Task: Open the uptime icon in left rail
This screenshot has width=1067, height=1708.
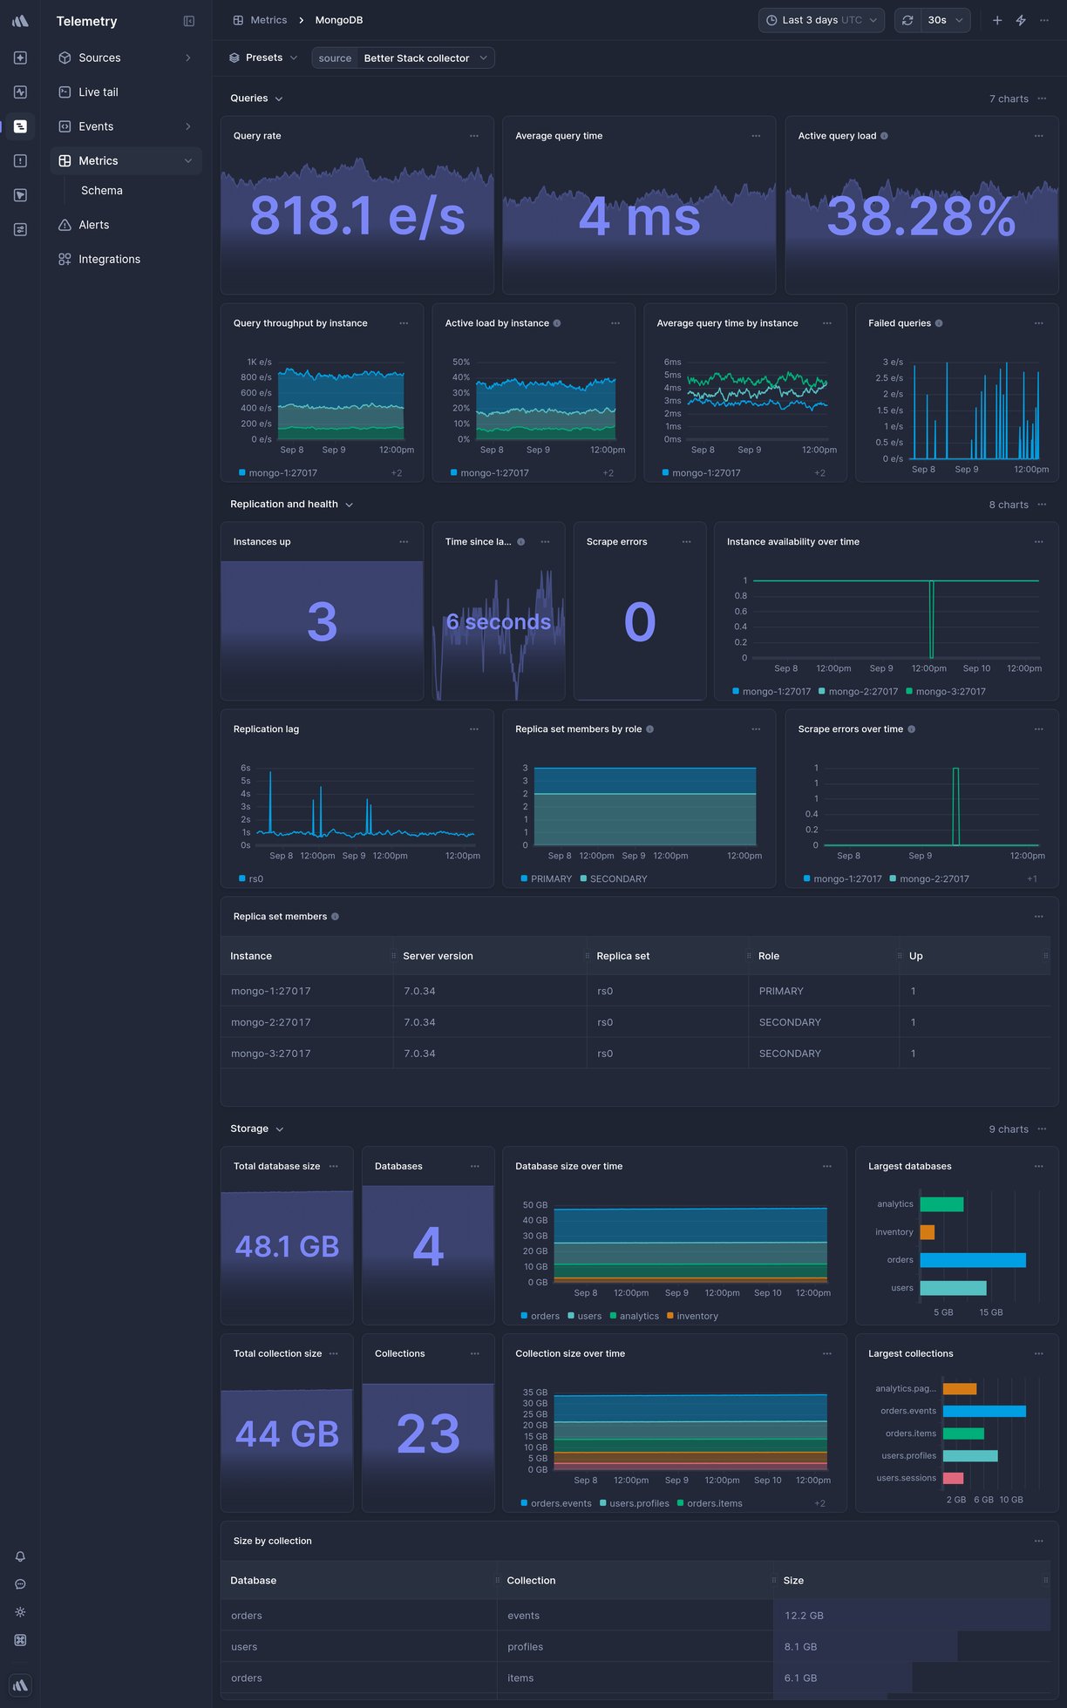Action: [x=20, y=91]
